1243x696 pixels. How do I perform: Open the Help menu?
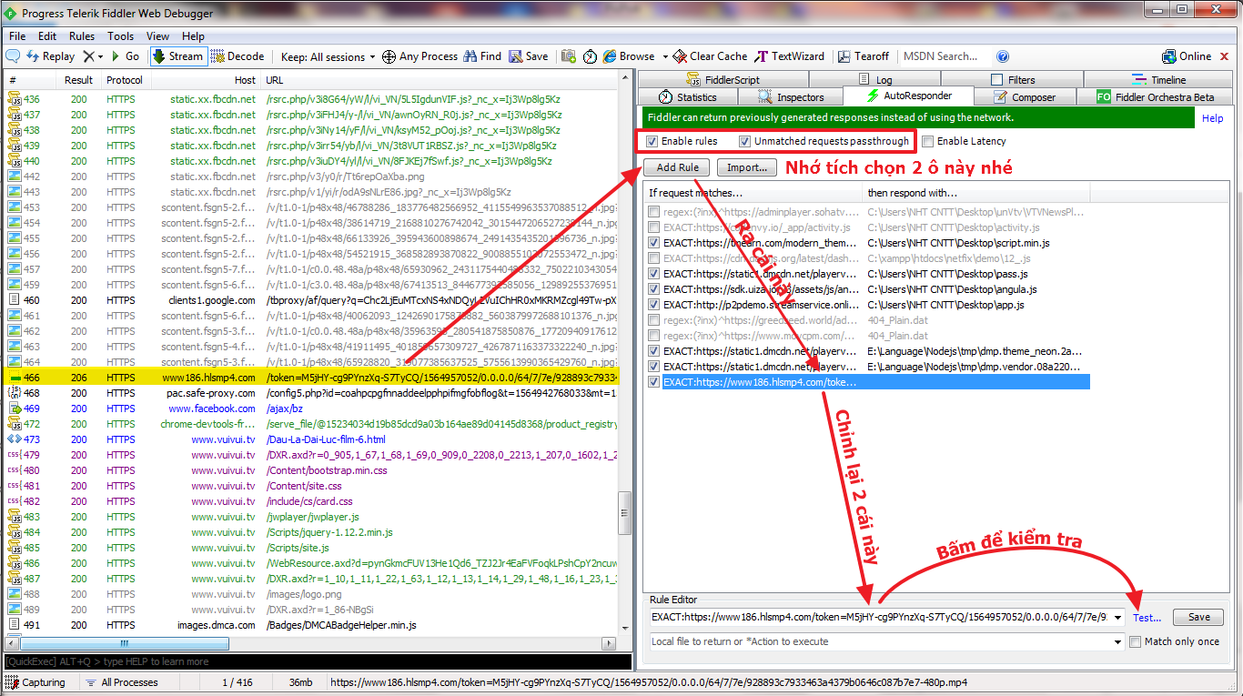point(194,36)
